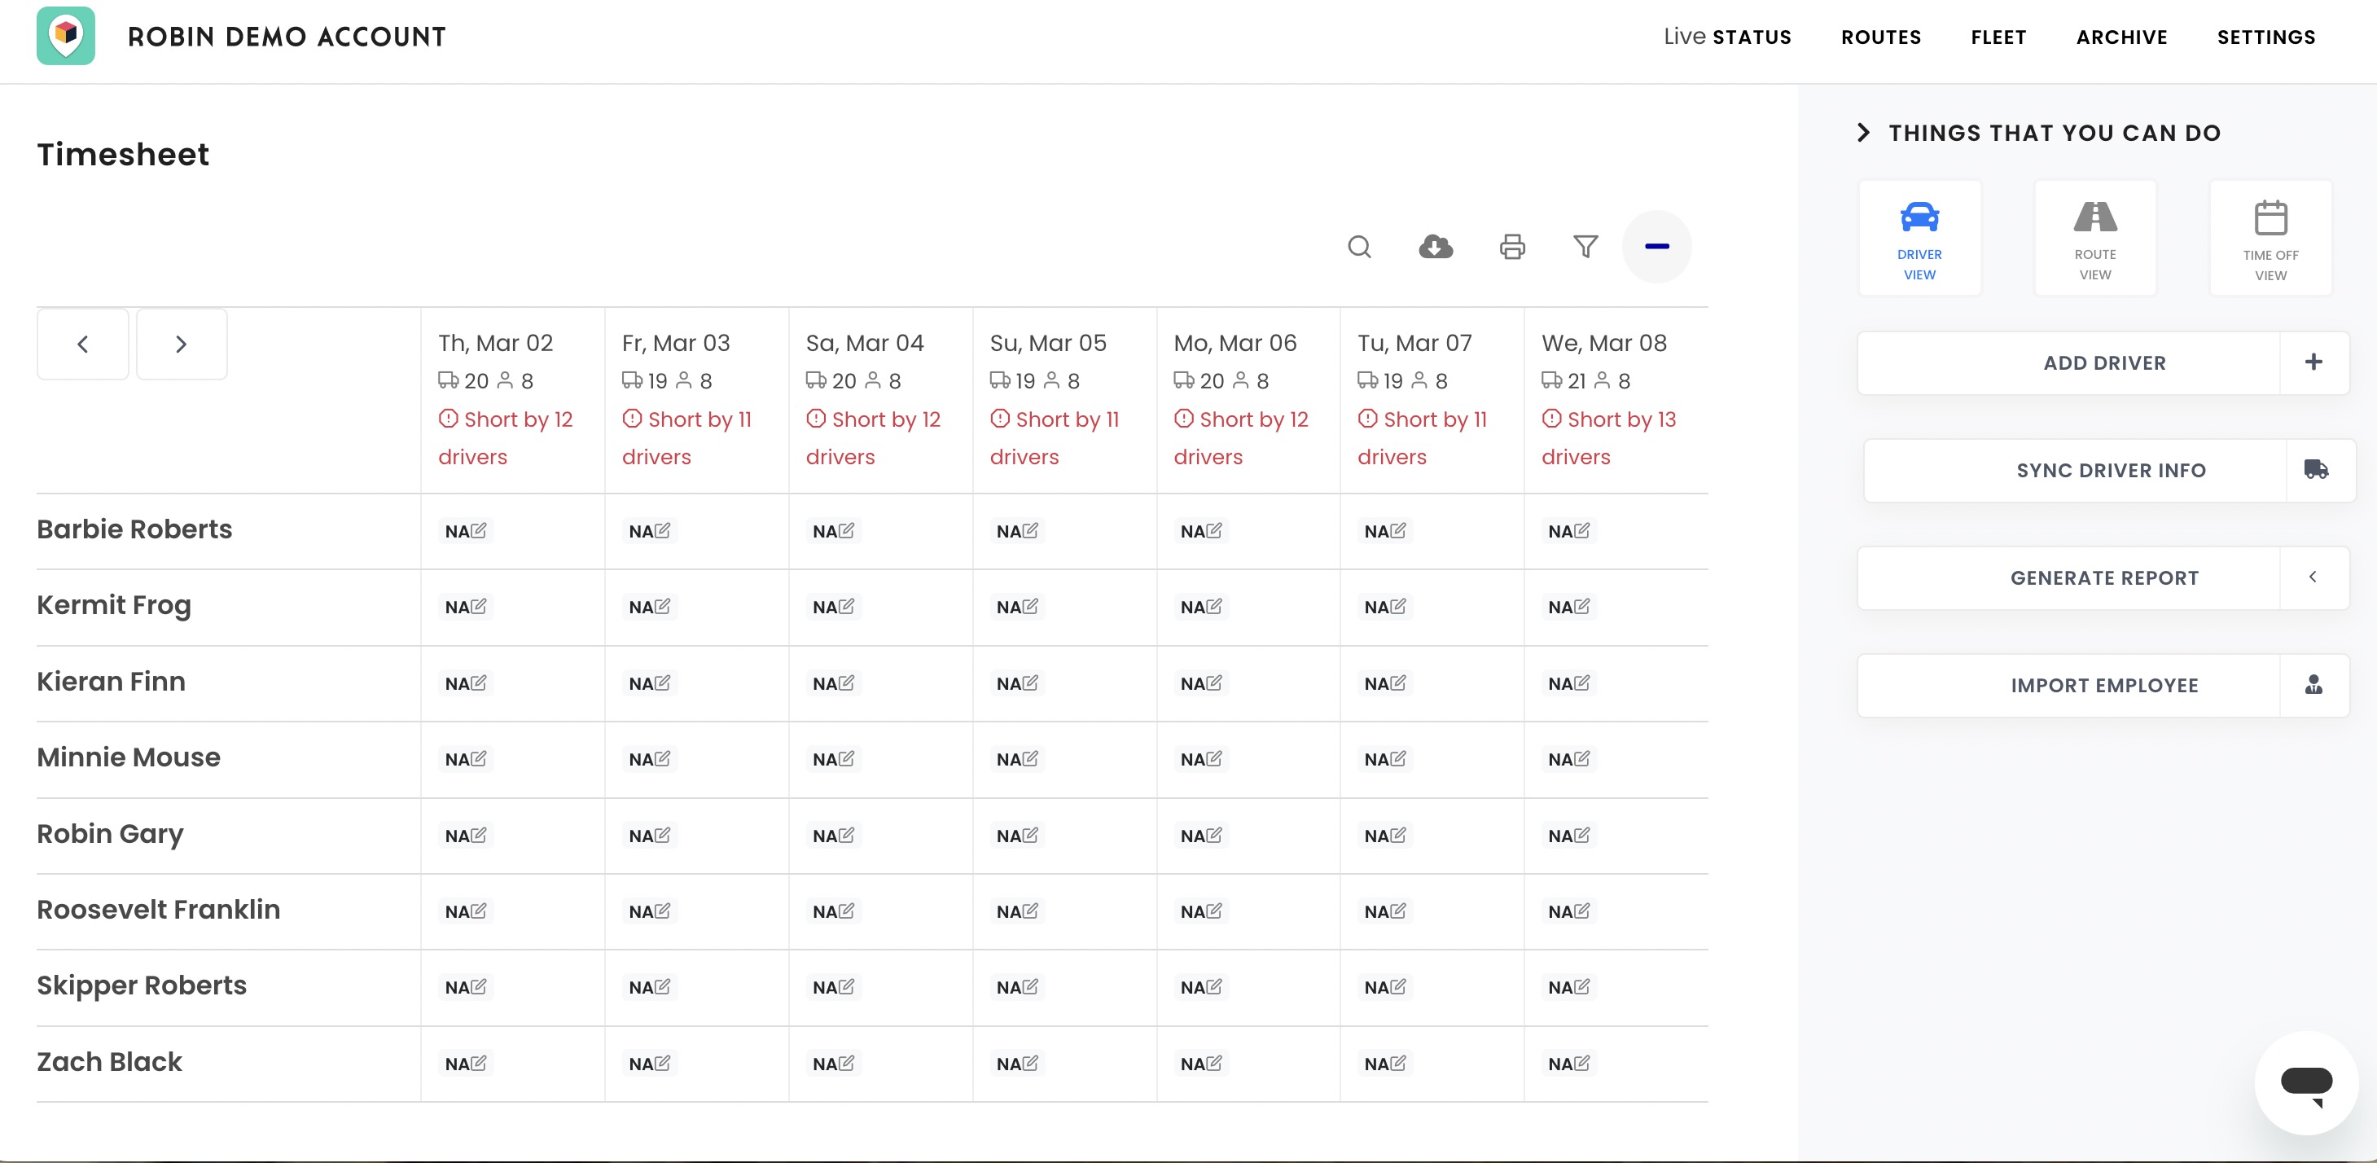Screen dimensions: 2377x1163
Task: Click 'Short by 13 drivers' warning
Action: 1608,437
